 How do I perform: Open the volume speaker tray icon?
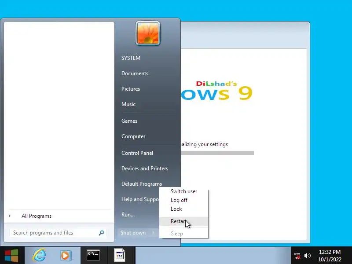(307, 256)
